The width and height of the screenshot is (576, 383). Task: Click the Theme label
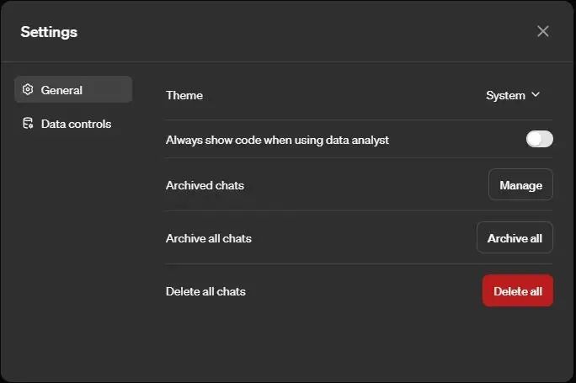coord(184,95)
